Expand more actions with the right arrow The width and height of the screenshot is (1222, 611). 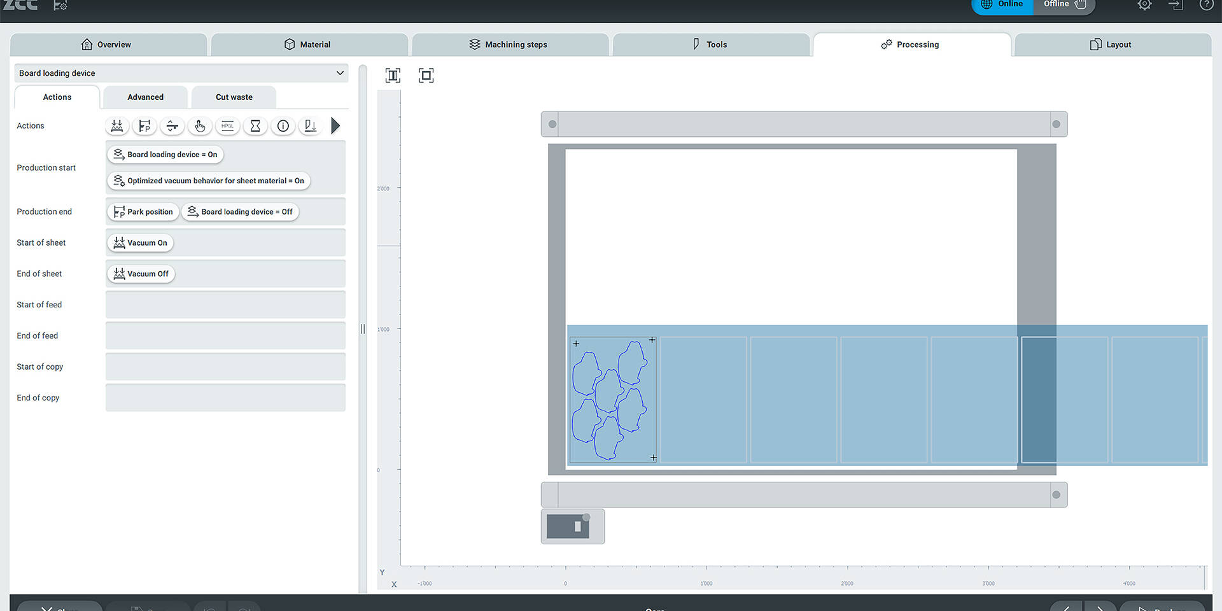[335, 126]
